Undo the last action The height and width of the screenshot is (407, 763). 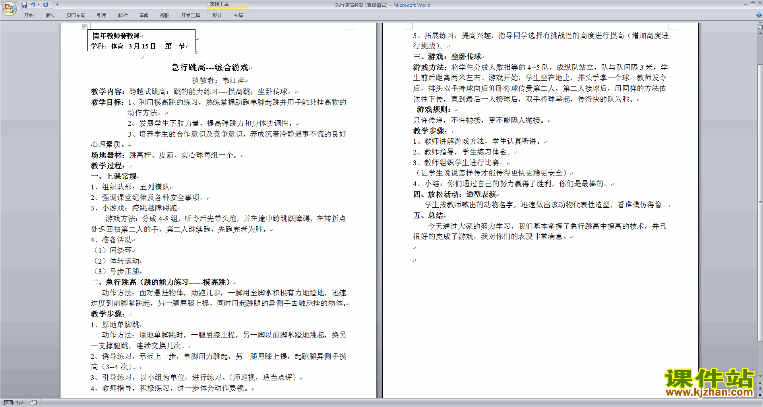[x=33, y=5]
